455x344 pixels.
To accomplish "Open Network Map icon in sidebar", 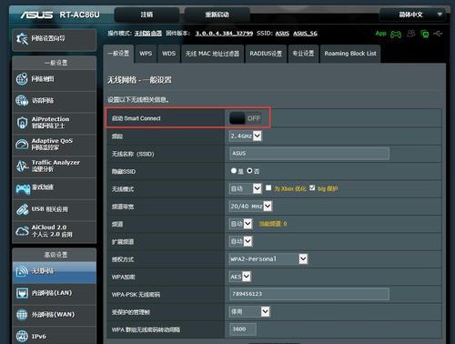I will [22, 79].
